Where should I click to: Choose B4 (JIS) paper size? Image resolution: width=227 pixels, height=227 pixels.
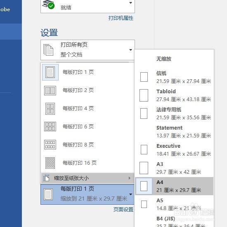(174, 221)
